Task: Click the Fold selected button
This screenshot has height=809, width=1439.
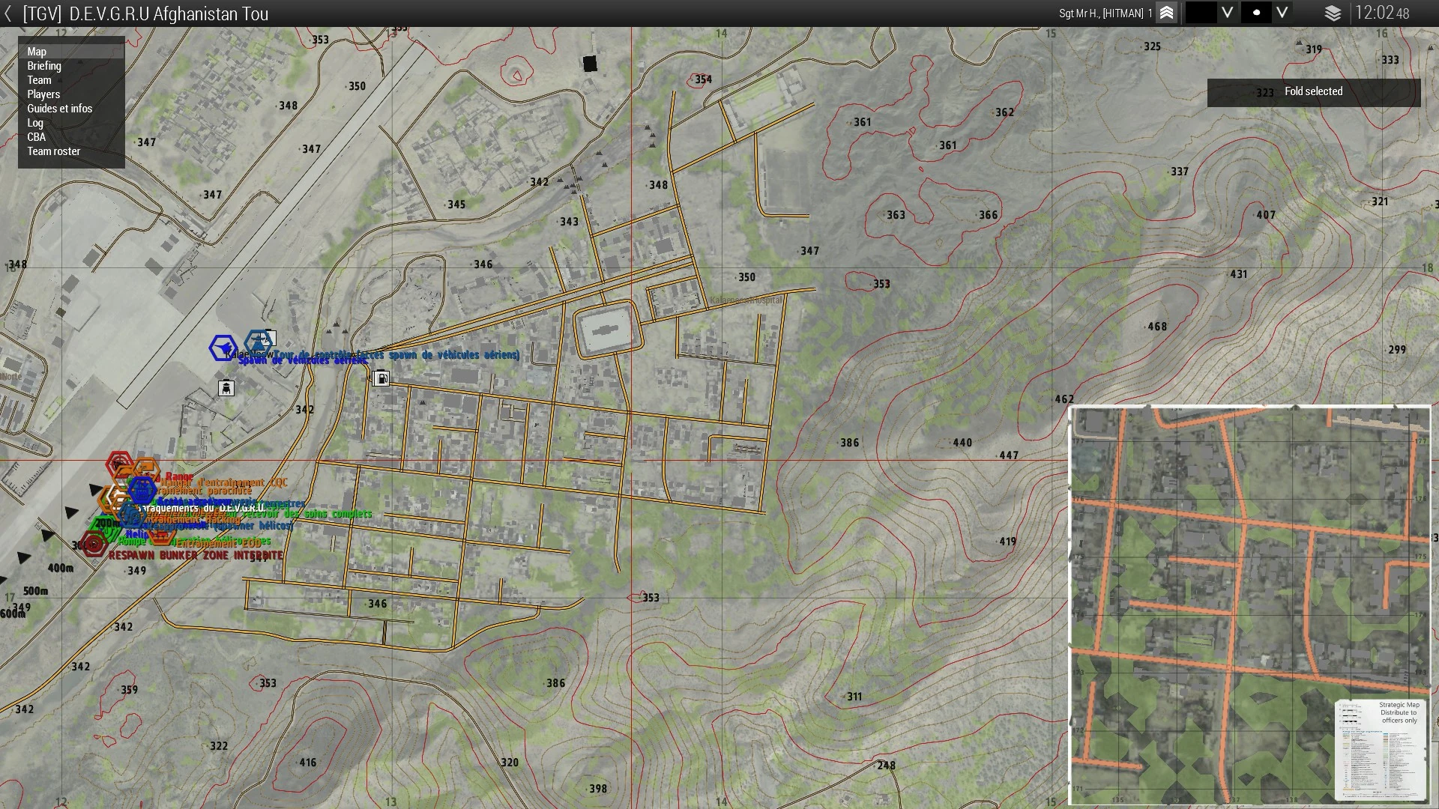Action: [x=1313, y=92]
